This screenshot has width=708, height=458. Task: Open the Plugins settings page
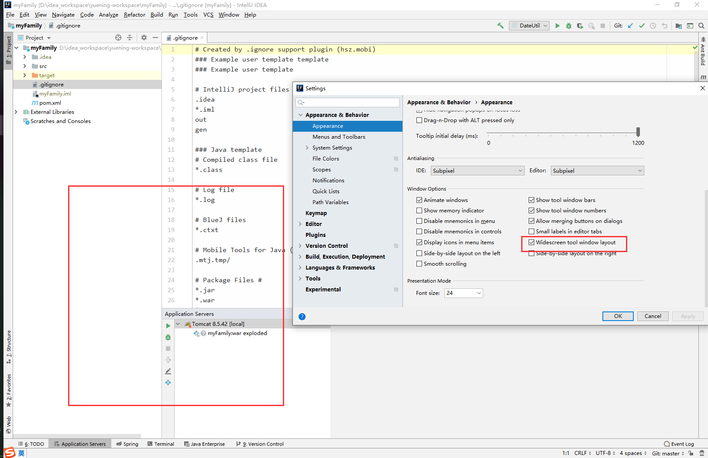coord(316,235)
